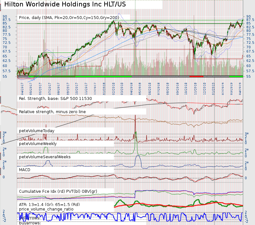
Task: Click the 'ATR: 13=1.4 (Gr): 65=1.5 (Rd)' label
Action: [49, 204]
